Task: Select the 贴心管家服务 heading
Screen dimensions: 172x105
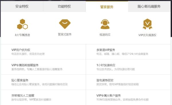Action: (x=20, y=80)
